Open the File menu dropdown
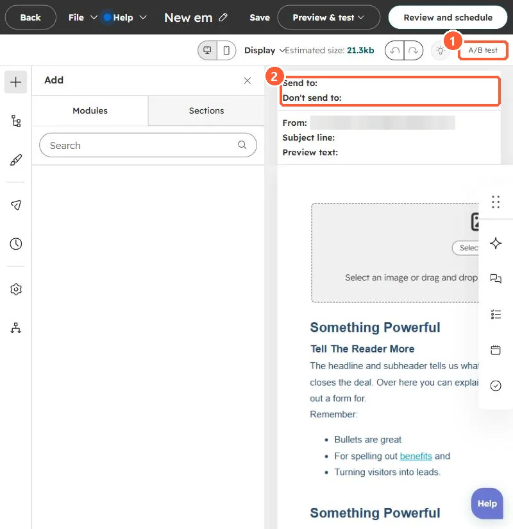513x529 pixels. 82,17
